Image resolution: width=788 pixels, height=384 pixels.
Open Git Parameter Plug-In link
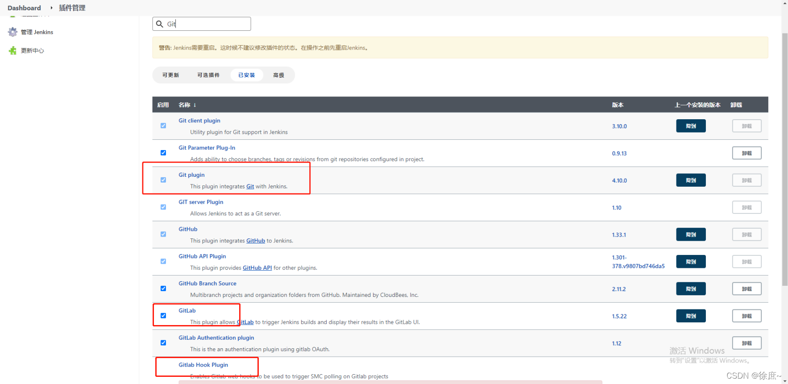[207, 148]
